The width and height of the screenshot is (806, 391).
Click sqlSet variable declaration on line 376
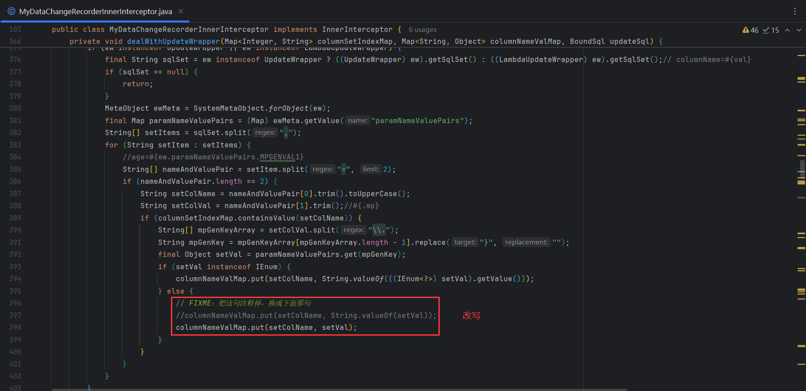(x=175, y=59)
